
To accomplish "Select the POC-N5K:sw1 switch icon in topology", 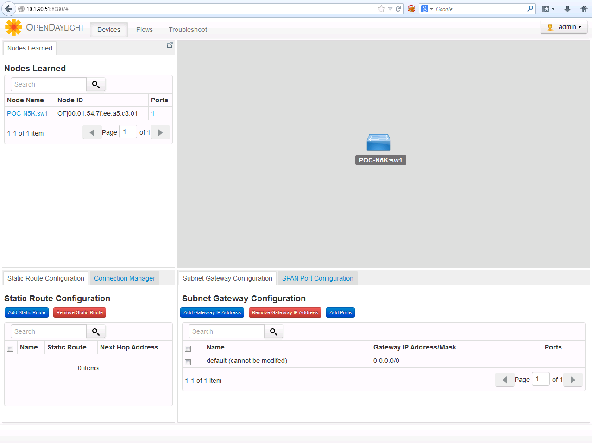I will pos(378,142).
